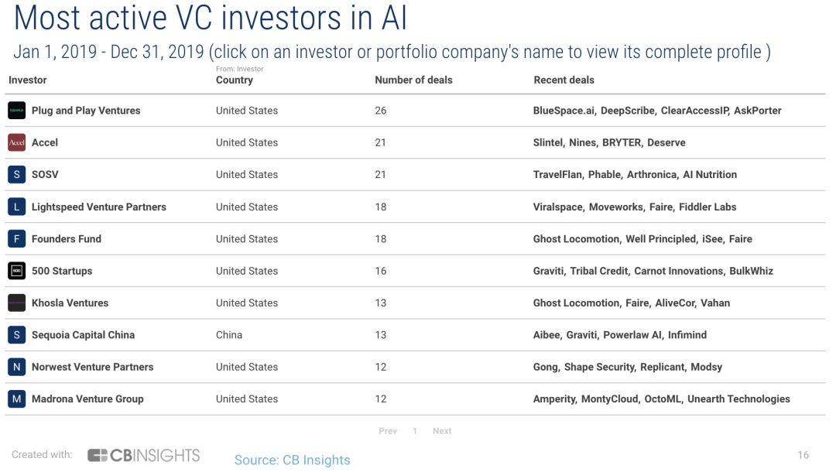
Task: Click the CB Insights logo
Action: (143, 455)
